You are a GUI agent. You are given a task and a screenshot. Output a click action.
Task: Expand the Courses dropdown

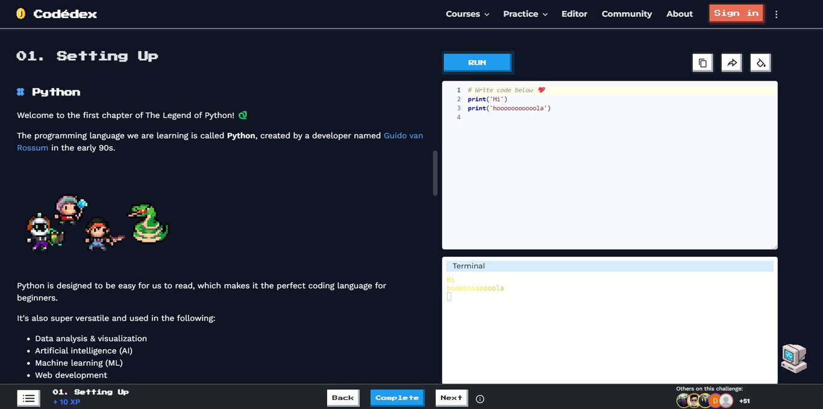[x=467, y=14]
